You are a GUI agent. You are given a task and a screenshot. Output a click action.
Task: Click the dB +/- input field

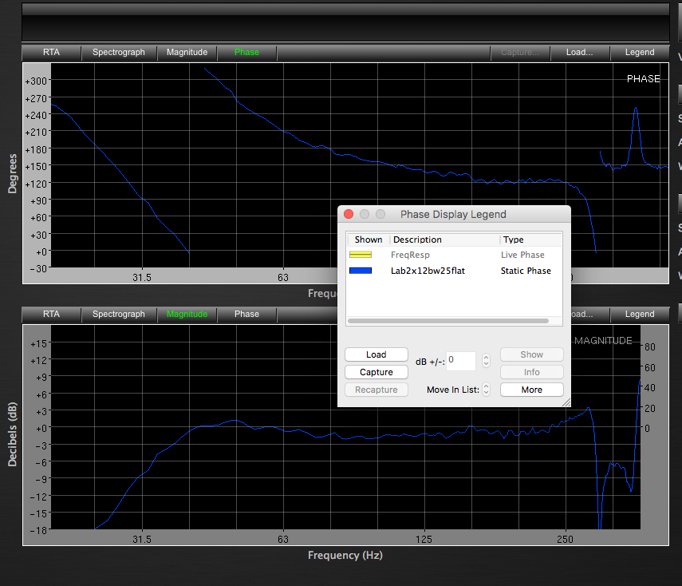click(461, 361)
